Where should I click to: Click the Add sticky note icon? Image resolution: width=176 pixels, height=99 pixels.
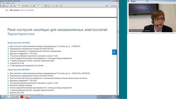[x=54, y=6]
